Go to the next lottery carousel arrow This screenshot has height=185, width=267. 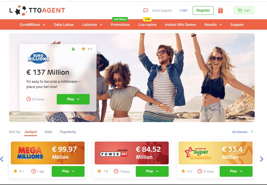tap(262, 159)
